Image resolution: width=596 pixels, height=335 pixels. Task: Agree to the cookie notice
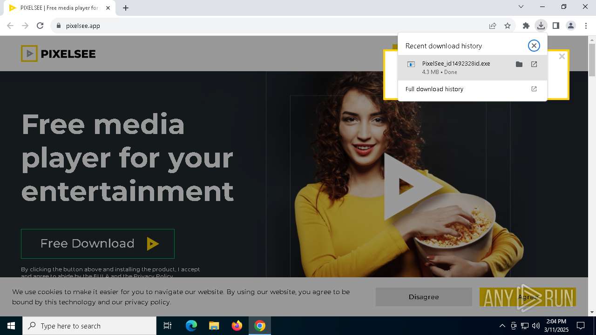[528, 297]
